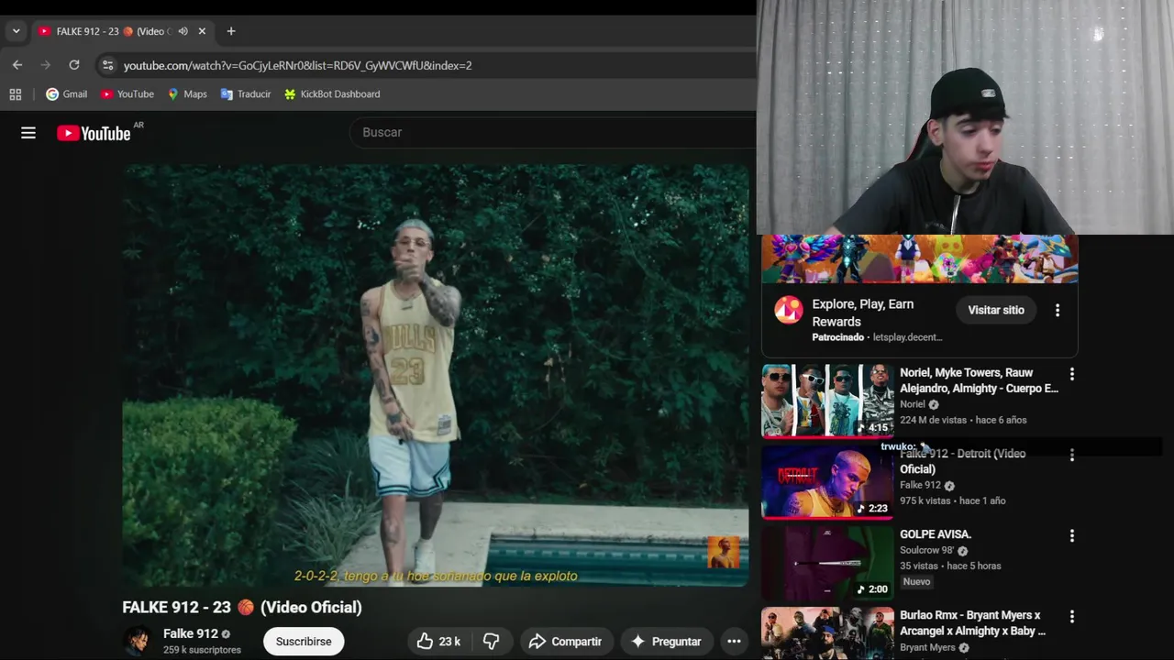Image resolution: width=1174 pixels, height=660 pixels.
Task: Open a new browser tab
Action: (231, 31)
